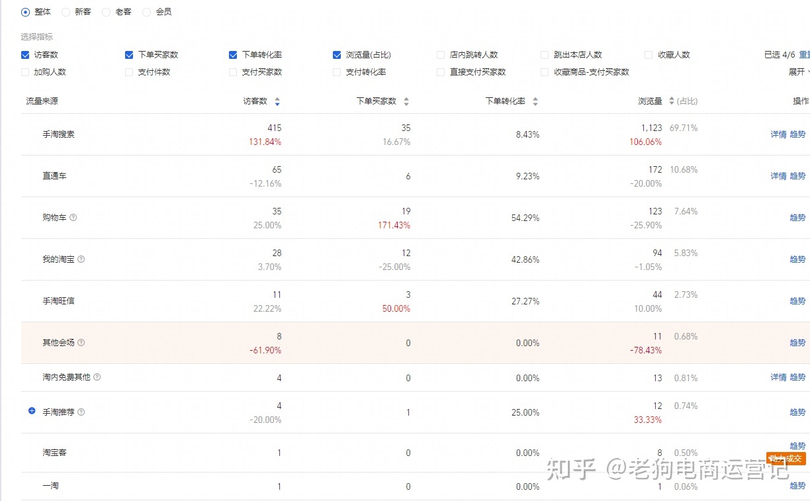Enable the 支付件数 checkbox
This screenshot has height=501, width=810.
[129, 72]
